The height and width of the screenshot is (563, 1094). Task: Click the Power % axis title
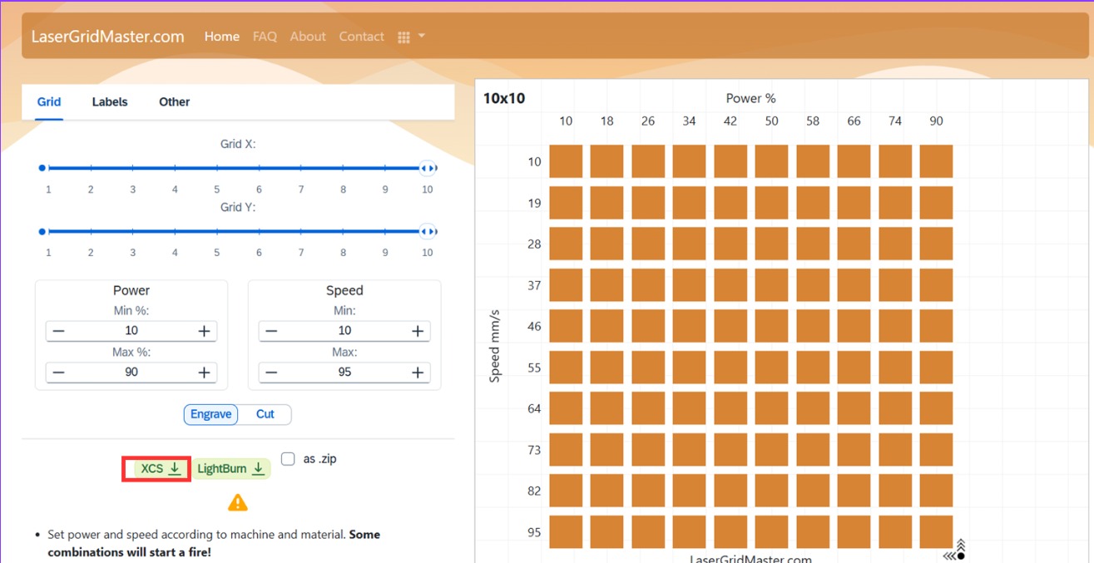tap(750, 98)
